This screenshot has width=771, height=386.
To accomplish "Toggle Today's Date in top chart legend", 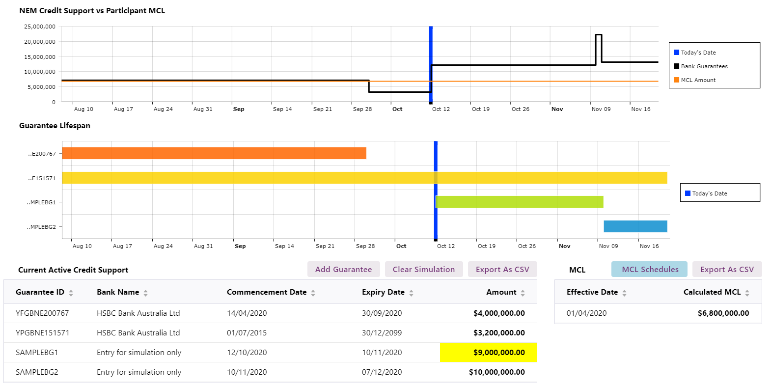I will tap(698, 53).
